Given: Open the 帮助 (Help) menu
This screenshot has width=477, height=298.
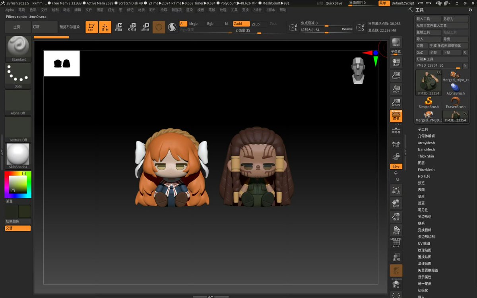Looking at the screenshot, I should click(283, 10).
